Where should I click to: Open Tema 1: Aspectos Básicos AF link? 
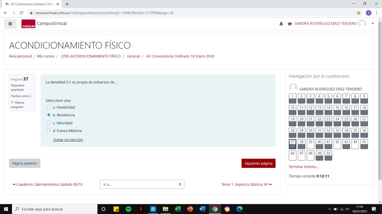246,184
